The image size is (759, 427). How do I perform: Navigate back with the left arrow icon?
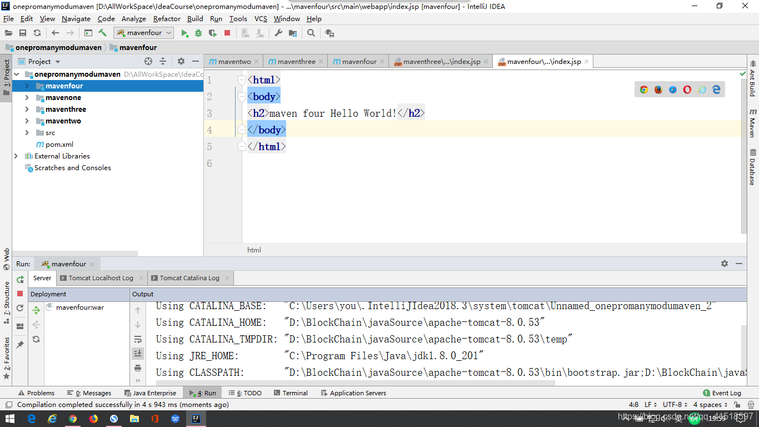tap(55, 33)
